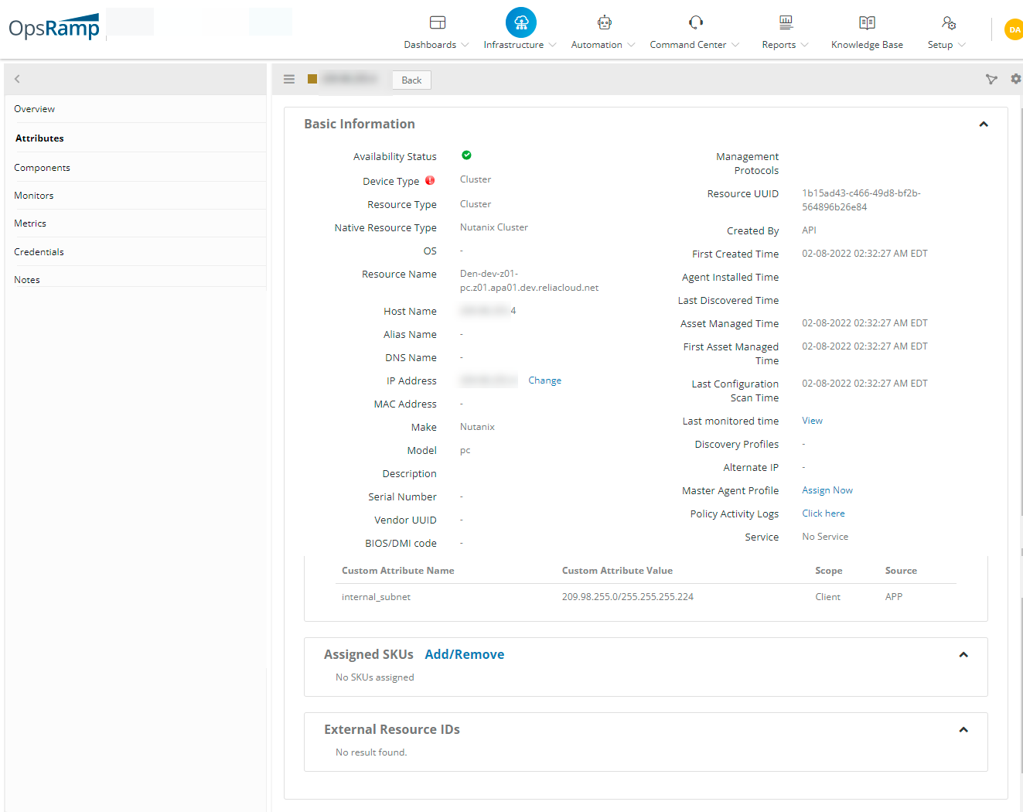Screen dimensions: 1023x812
Task: Click Add/Remove for Assigned SKUs
Action: click(464, 654)
